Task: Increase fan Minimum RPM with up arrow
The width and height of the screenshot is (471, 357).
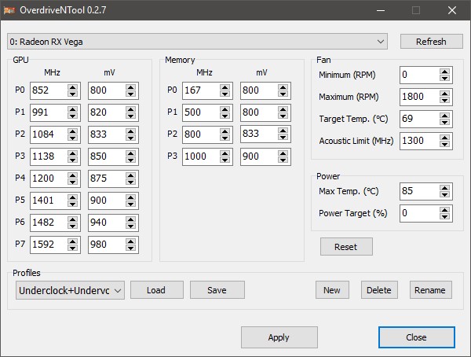Action: pos(444,72)
